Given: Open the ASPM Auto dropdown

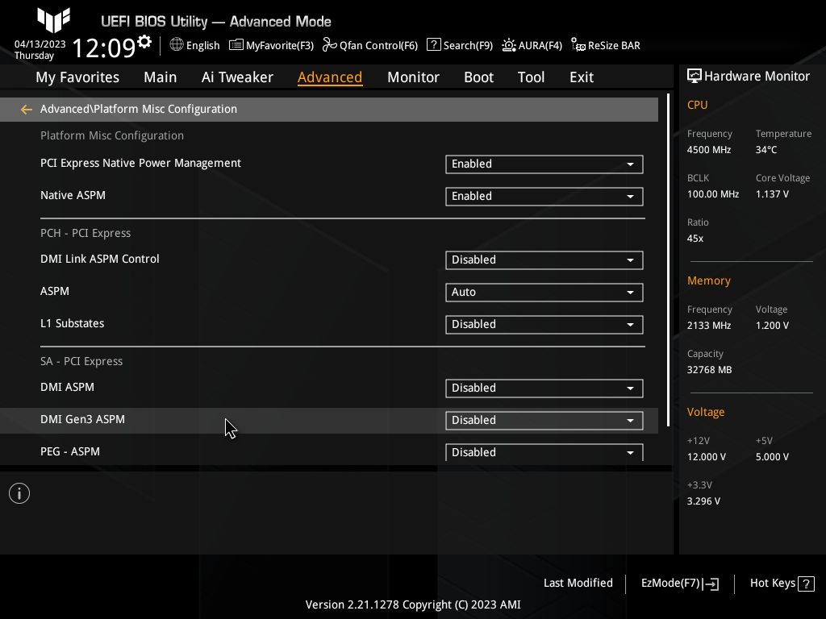Looking at the screenshot, I should (x=544, y=292).
